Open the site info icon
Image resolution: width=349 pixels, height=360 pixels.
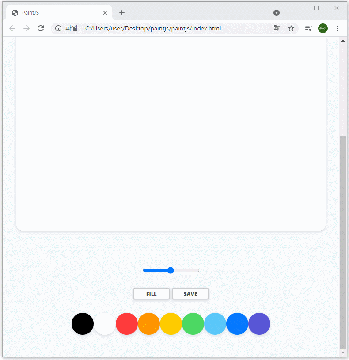click(58, 28)
